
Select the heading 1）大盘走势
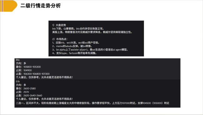(59, 25)
